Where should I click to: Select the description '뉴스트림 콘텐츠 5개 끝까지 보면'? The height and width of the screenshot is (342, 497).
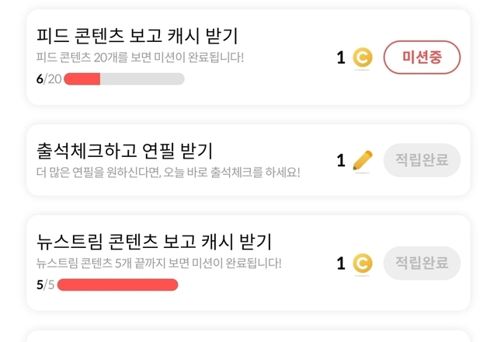click(159, 263)
